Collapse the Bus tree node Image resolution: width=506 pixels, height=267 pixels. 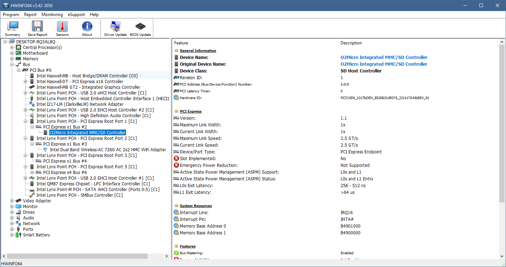(12, 65)
